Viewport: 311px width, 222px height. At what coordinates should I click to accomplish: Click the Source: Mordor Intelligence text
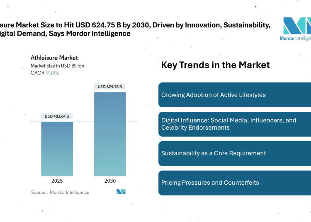60,192
